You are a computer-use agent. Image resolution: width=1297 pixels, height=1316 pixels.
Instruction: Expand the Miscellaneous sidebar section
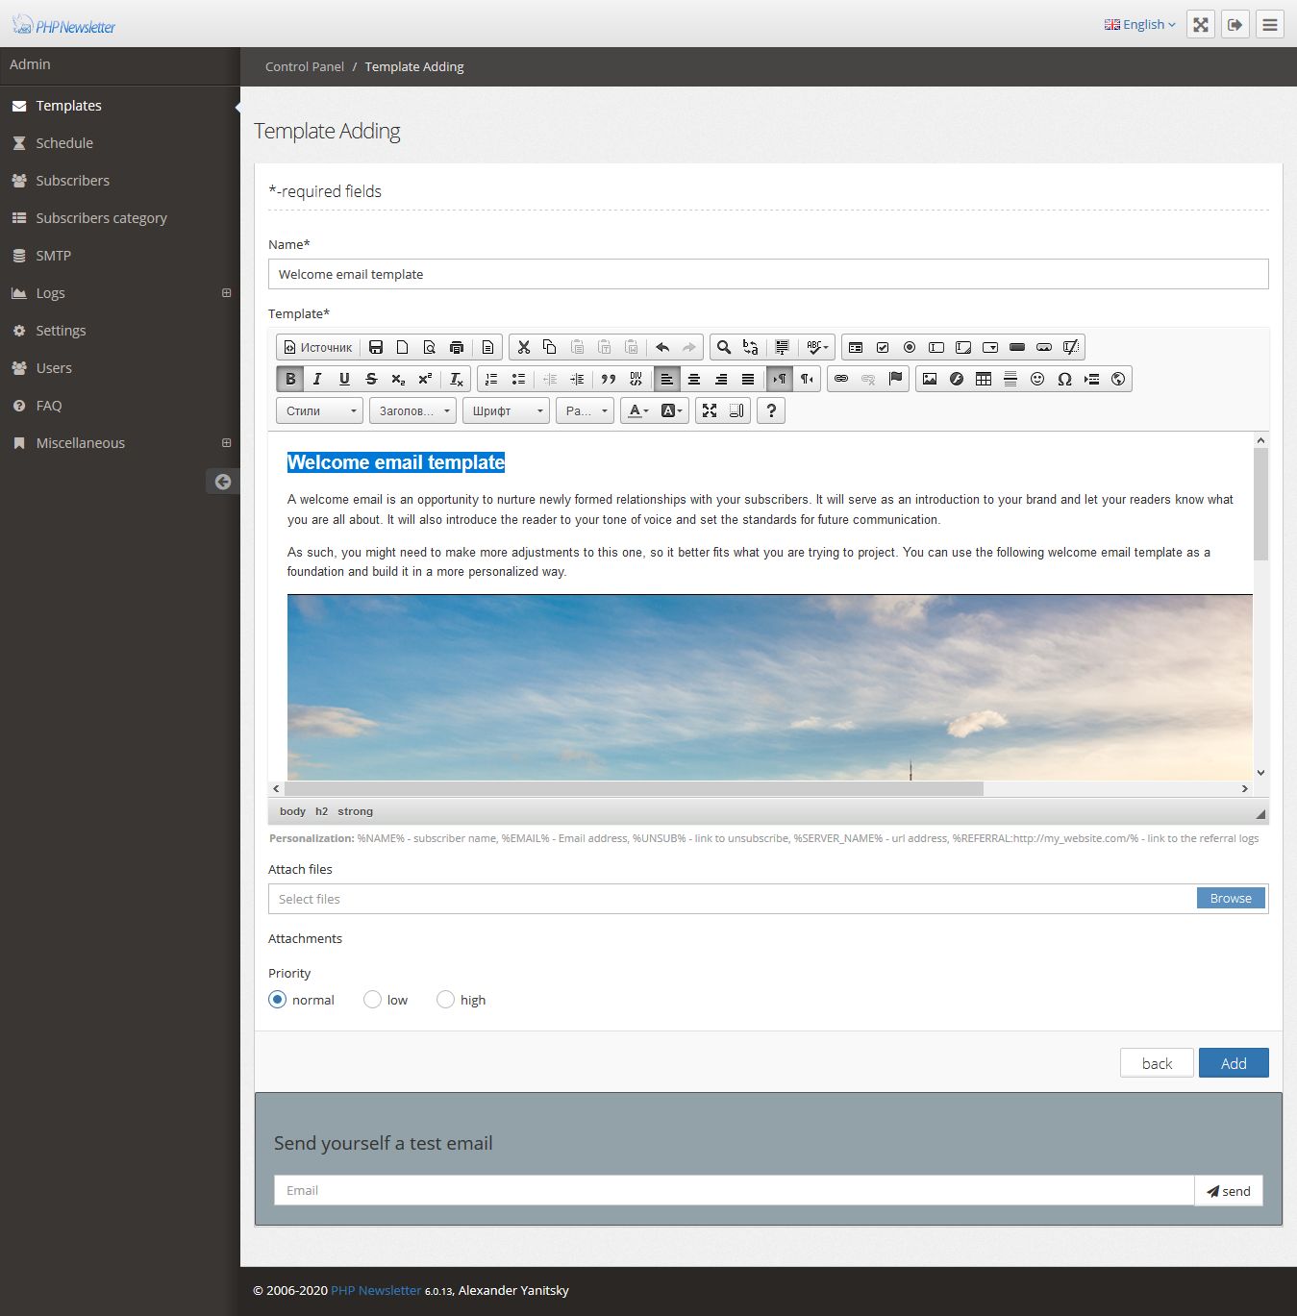point(227,443)
